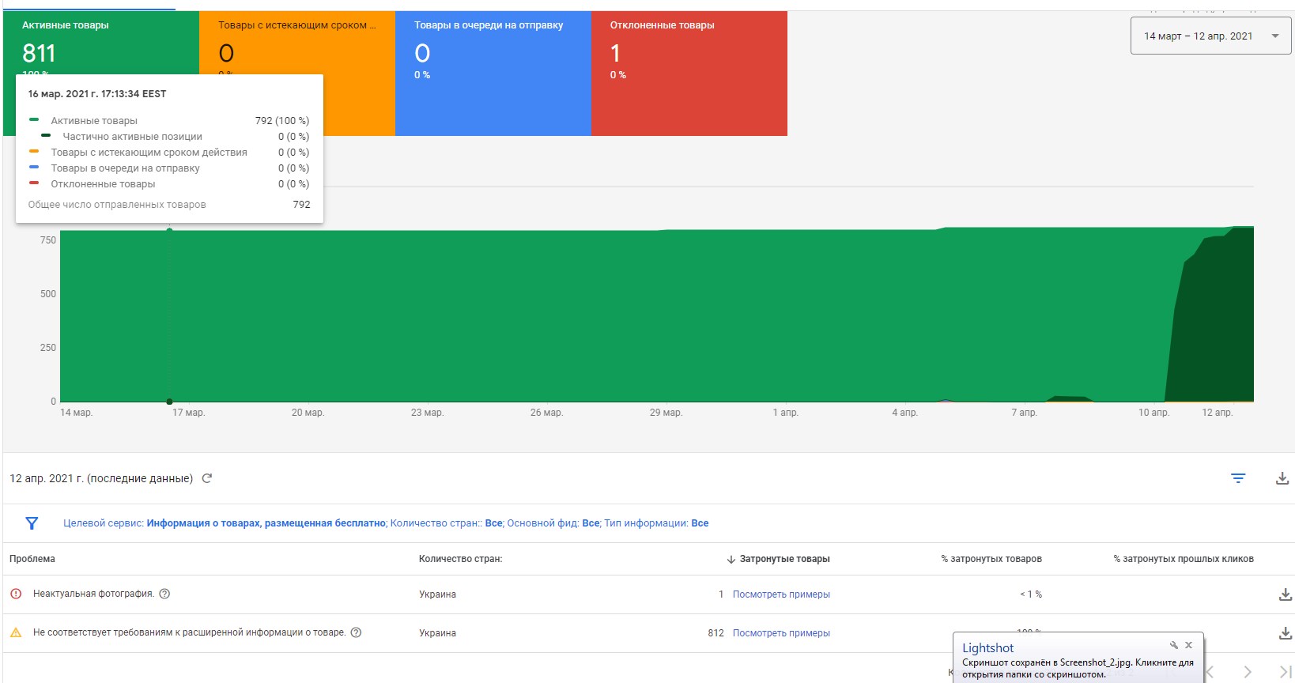The width and height of the screenshot is (1295, 683).
Task: Click the 811 active products count
Action: tap(39, 53)
